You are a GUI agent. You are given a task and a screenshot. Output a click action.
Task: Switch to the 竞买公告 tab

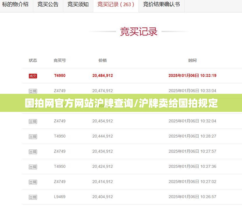(48, 4)
